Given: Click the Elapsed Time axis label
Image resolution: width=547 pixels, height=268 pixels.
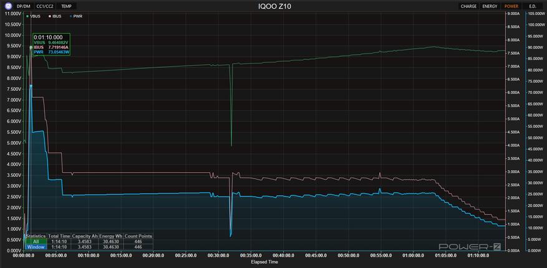Looking at the screenshot, I should pyautogui.click(x=264, y=261).
